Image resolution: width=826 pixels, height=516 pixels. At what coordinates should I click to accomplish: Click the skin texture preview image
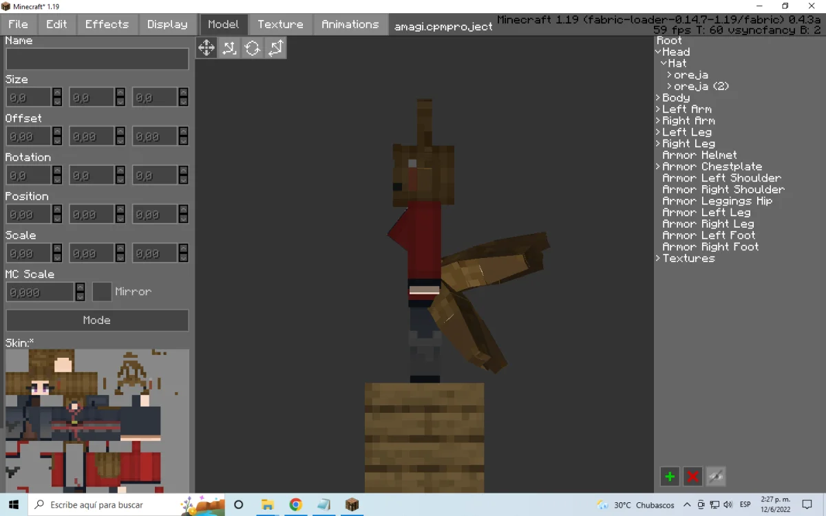[97, 420]
